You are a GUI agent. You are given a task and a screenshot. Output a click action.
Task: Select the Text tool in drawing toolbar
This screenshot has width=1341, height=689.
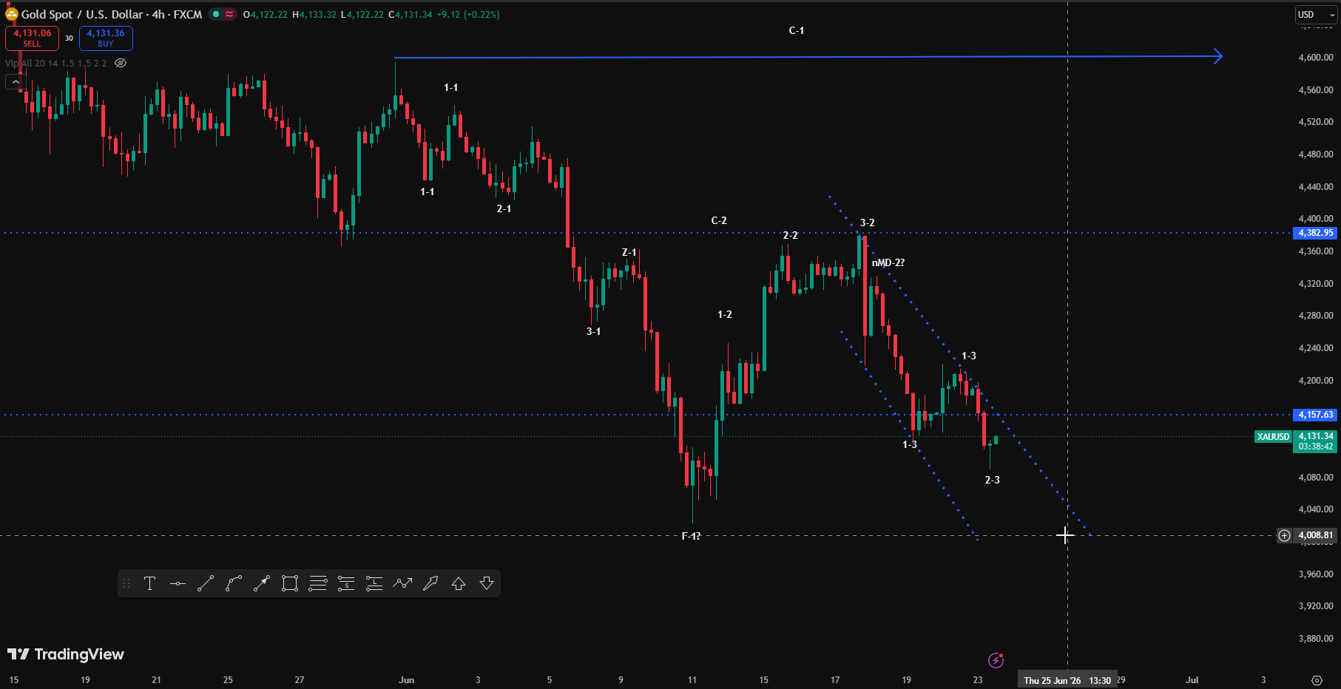(149, 583)
